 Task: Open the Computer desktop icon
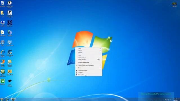(x=3, y=23)
